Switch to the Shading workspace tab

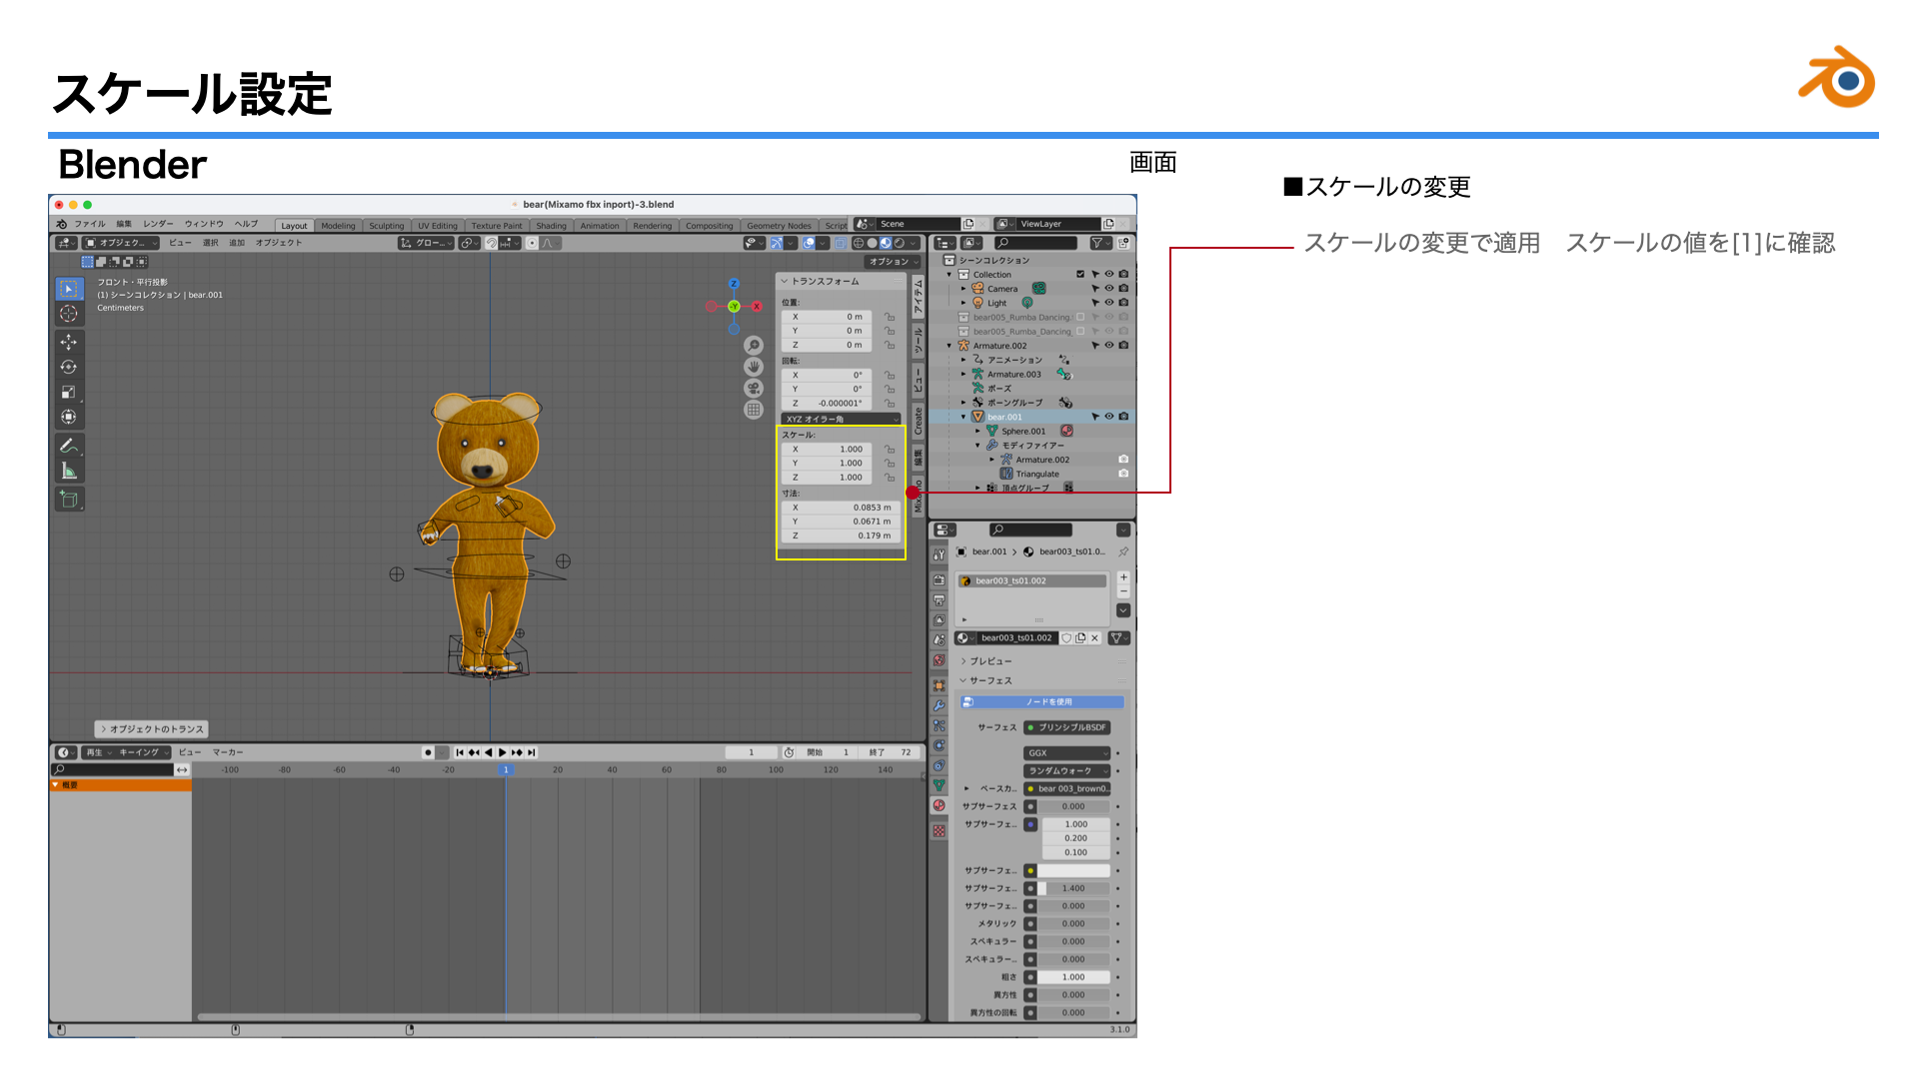(x=551, y=226)
